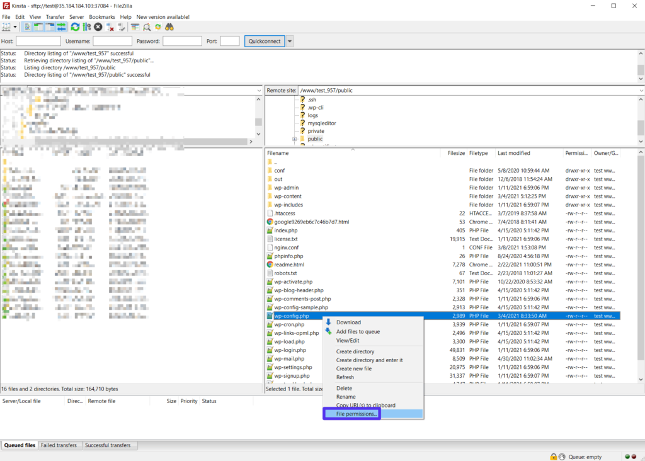Image resolution: width=645 pixels, height=461 pixels.
Task: Click inside the Host input field
Action: (x=38, y=41)
